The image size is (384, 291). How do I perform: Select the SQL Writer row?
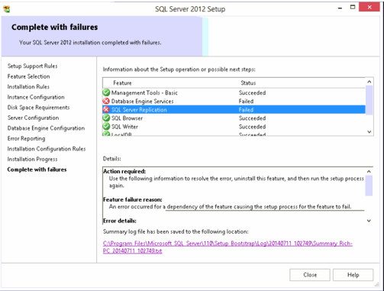point(234,127)
